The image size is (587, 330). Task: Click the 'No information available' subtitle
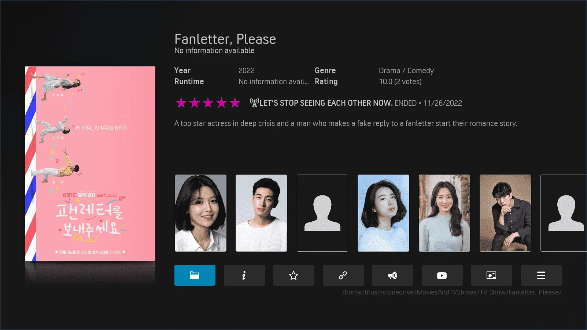[214, 50]
